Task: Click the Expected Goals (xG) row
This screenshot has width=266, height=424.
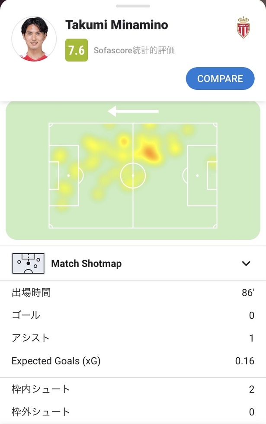Action: click(x=133, y=361)
